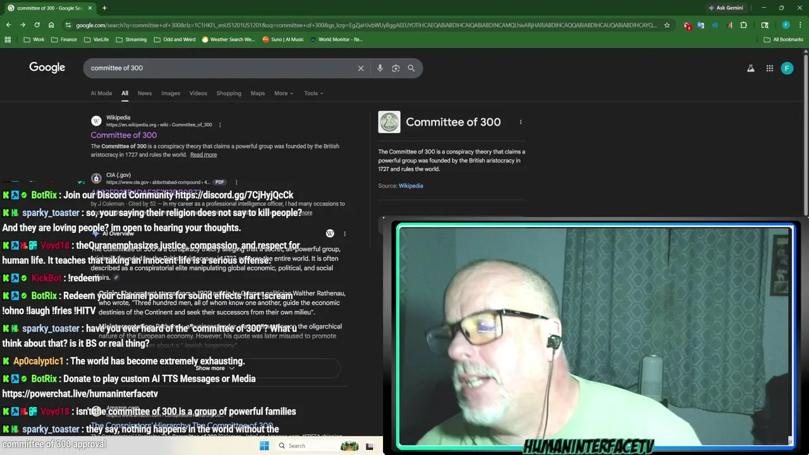
Task: Open the Chrome profile icon in toolbar
Action: [x=786, y=25]
